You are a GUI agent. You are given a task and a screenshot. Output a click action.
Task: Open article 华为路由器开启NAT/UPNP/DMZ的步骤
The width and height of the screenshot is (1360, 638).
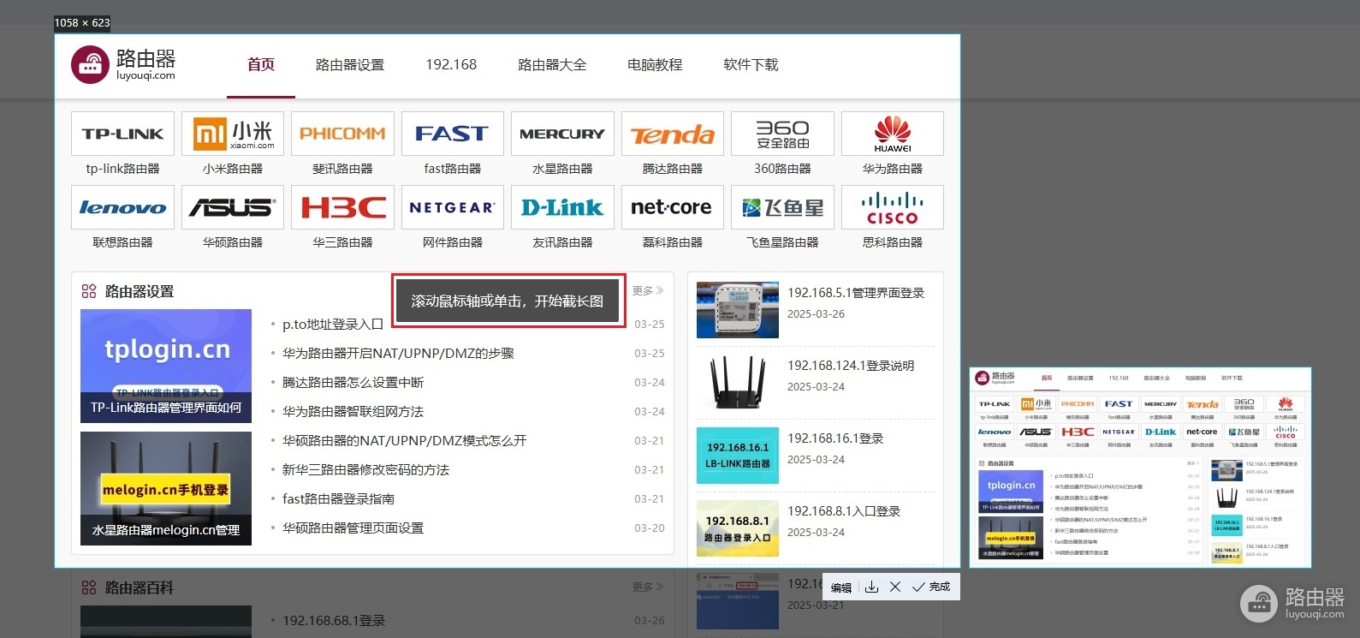click(398, 353)
